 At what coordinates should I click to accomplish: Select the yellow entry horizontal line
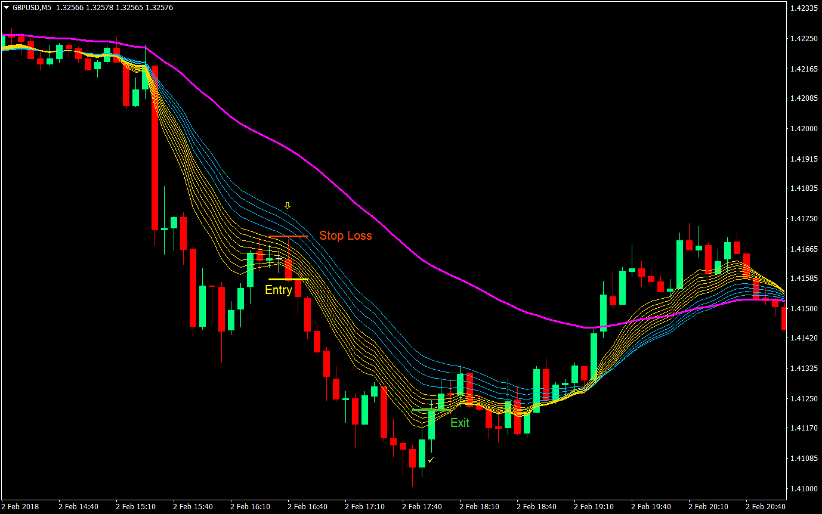click(x=288, y=279)
